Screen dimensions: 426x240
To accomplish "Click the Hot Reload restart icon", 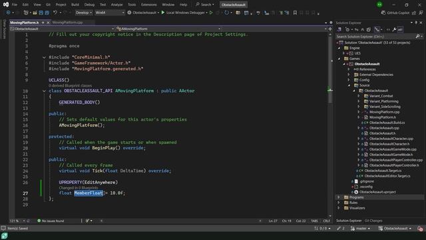I will coord(226,13).
